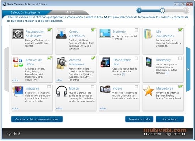195x141 pixels.
Task: Click wizard step 3 marker
Action: (x=186, y=10)
